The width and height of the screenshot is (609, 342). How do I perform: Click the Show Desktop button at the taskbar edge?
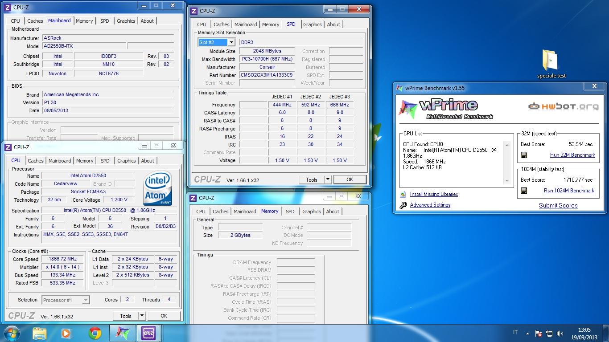606,333
